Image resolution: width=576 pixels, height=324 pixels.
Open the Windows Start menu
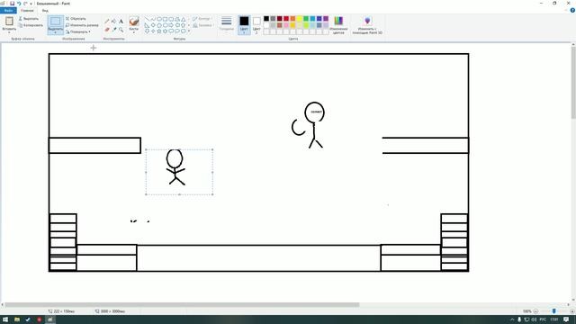5,319
